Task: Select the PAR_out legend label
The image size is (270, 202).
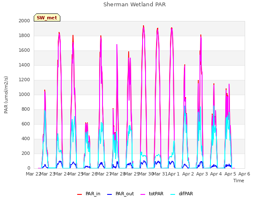Action: (125, 194)
